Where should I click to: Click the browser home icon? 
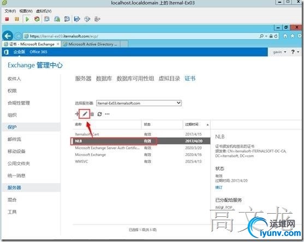285,36
